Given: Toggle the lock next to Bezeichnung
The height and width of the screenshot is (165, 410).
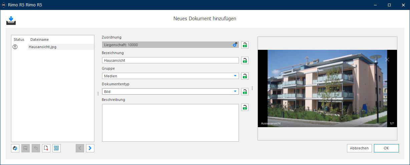Looking at the screenshot, I should tap(245, 60).
